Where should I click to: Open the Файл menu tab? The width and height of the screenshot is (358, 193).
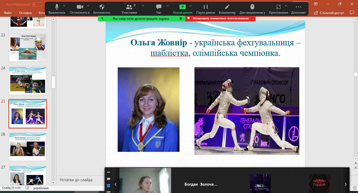click(8, 13)
